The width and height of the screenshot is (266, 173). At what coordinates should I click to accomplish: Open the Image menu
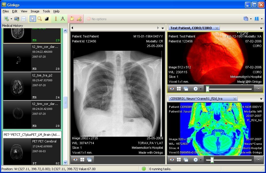click(35, 11)
